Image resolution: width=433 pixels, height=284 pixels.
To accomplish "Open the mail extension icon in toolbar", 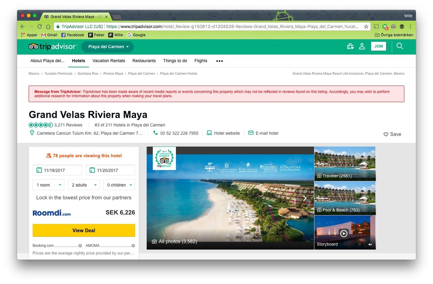I will click(x=393, y=26).
